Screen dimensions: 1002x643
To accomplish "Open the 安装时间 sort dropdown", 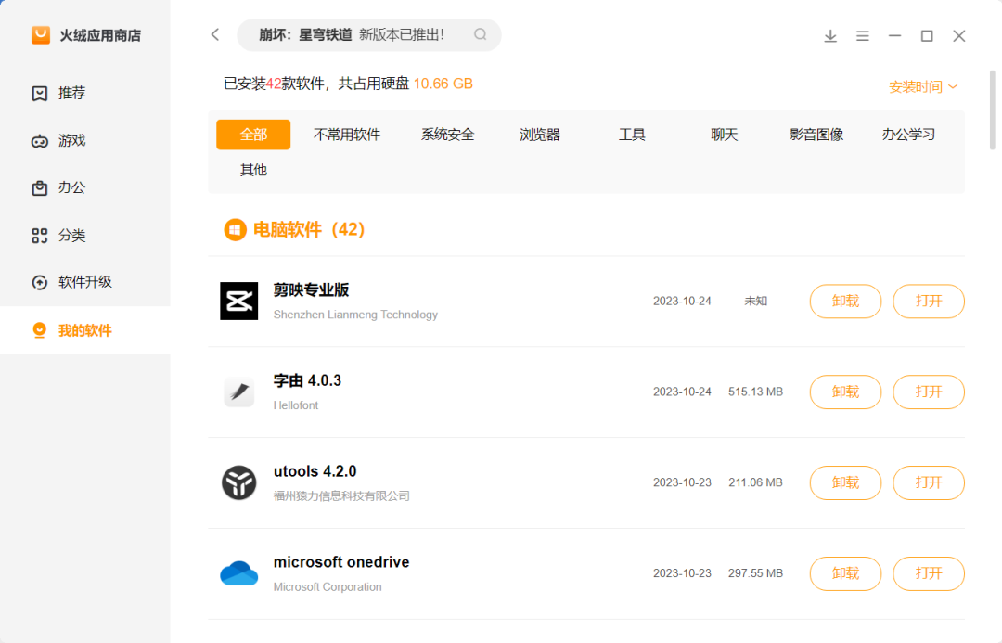I will pos(923,87).
